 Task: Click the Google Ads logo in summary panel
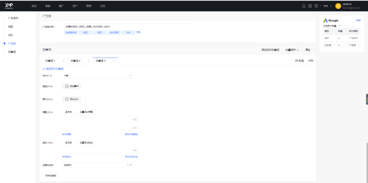pos(325,21)
